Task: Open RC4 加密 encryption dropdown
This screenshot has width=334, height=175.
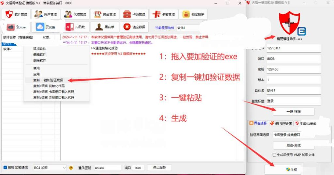Action: (50, 168)
